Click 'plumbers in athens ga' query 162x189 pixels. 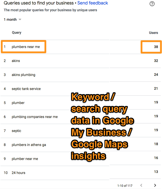(x=29, y=145)
